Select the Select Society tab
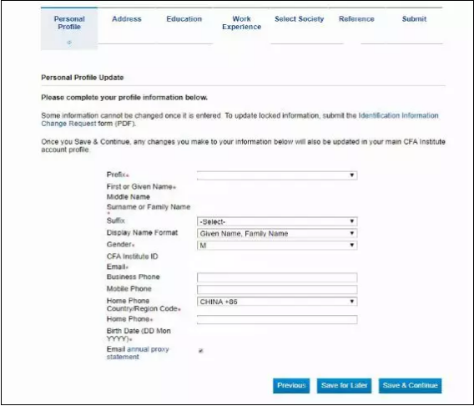474x406 pixels. [x=300, y=19]
